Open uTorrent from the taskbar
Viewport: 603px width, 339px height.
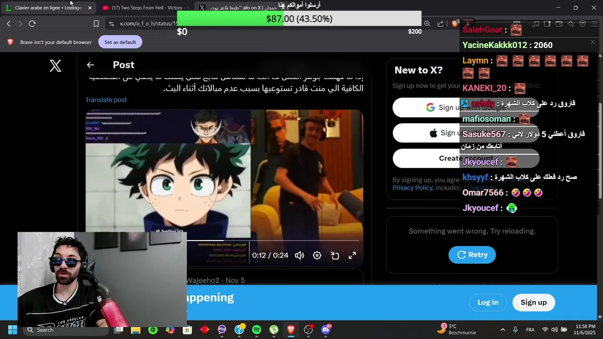click(274, 330)
